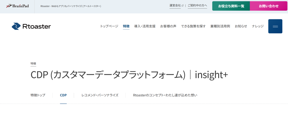Select the CDP tab
The height and width of the screenshot is (118, 288).
[63, 95]
